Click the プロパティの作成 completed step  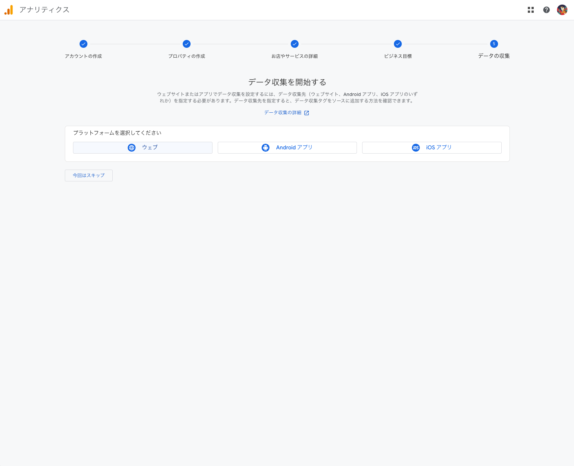click(x=186, y=44)
